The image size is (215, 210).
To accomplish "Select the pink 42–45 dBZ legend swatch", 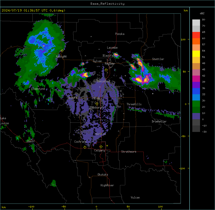I will pos(196,73).
